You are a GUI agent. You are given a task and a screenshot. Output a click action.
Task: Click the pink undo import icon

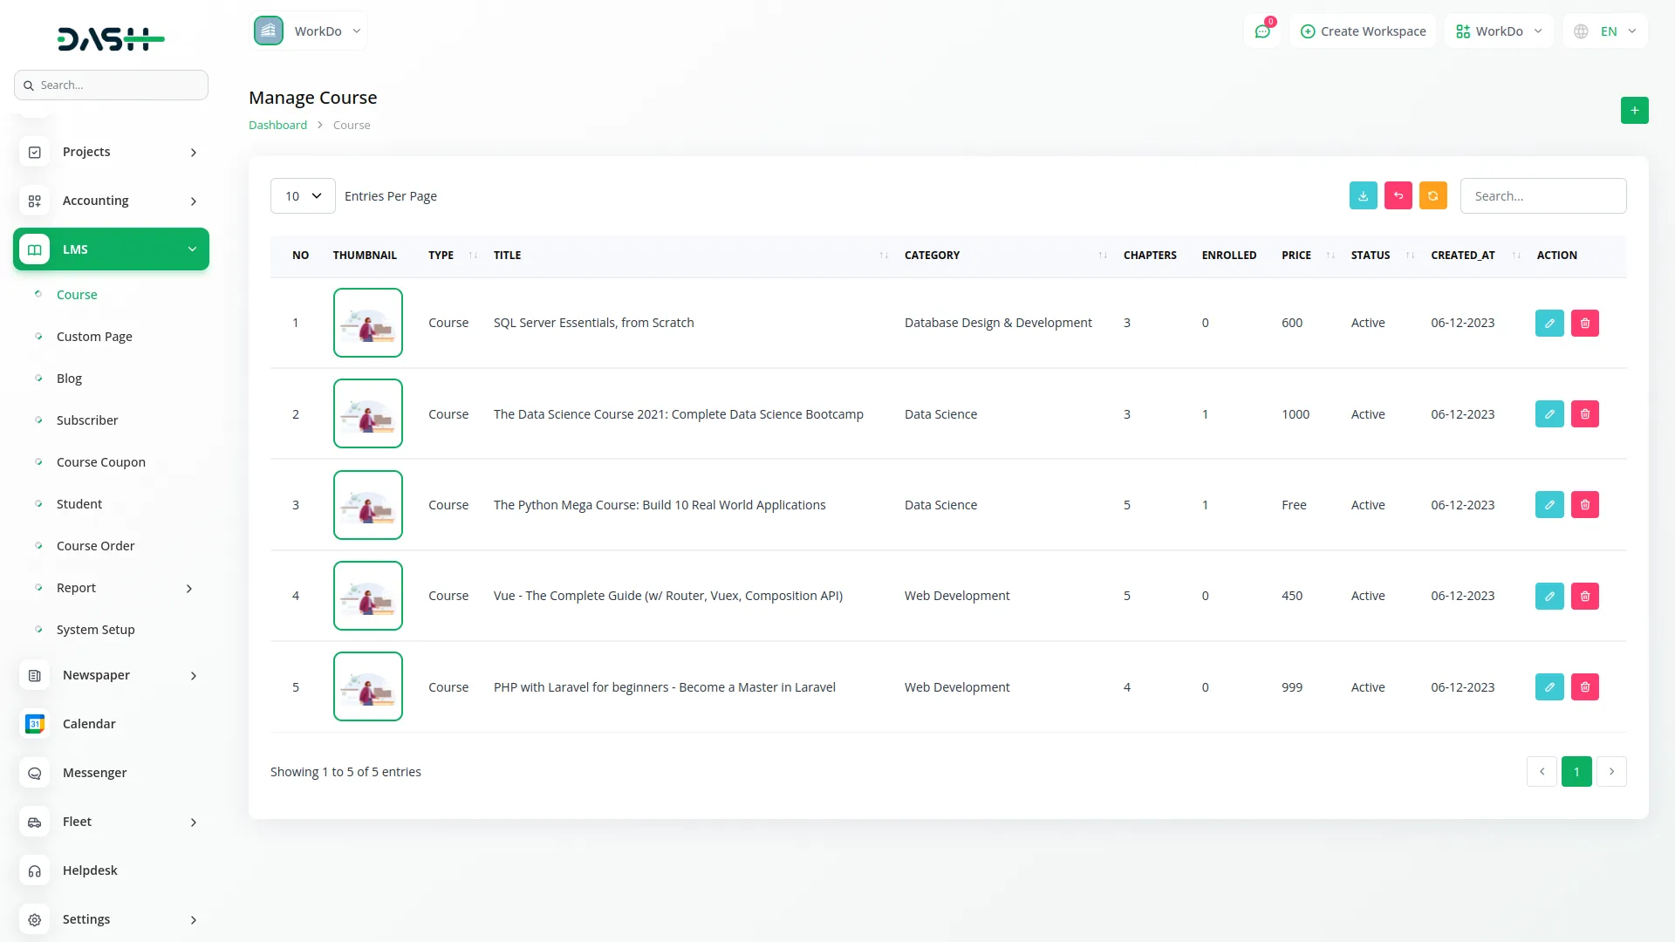(x=1398, y=196)
